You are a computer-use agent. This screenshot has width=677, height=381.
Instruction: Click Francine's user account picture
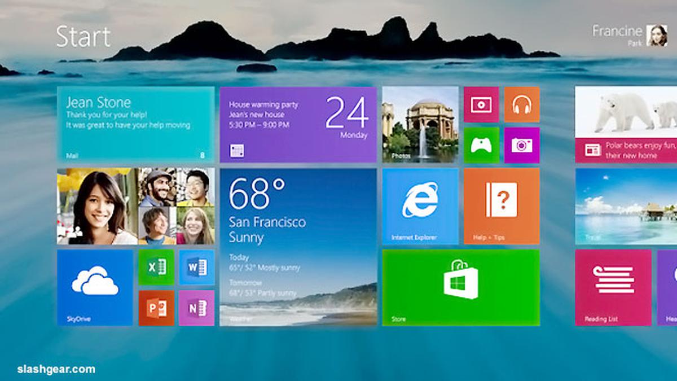coord(657,35)
